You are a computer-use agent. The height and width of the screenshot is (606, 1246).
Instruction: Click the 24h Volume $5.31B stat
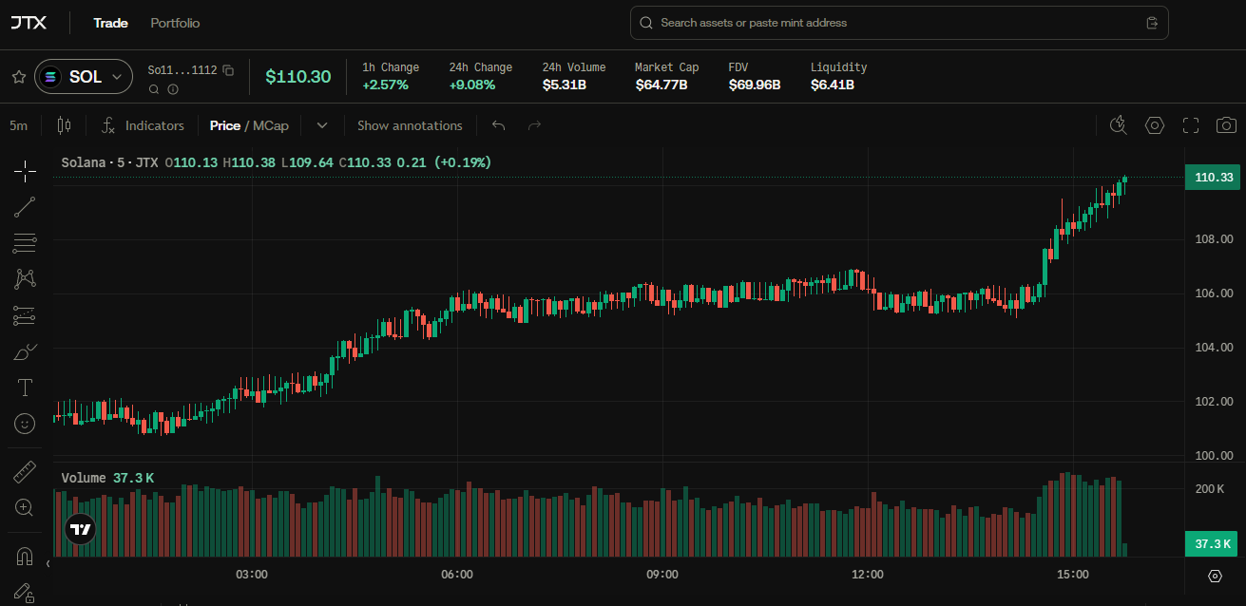tap(574, 76)
